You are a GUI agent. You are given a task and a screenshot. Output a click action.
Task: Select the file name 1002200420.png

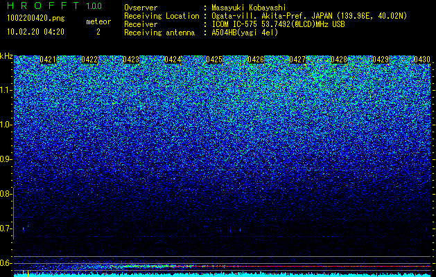click(36, 19)
